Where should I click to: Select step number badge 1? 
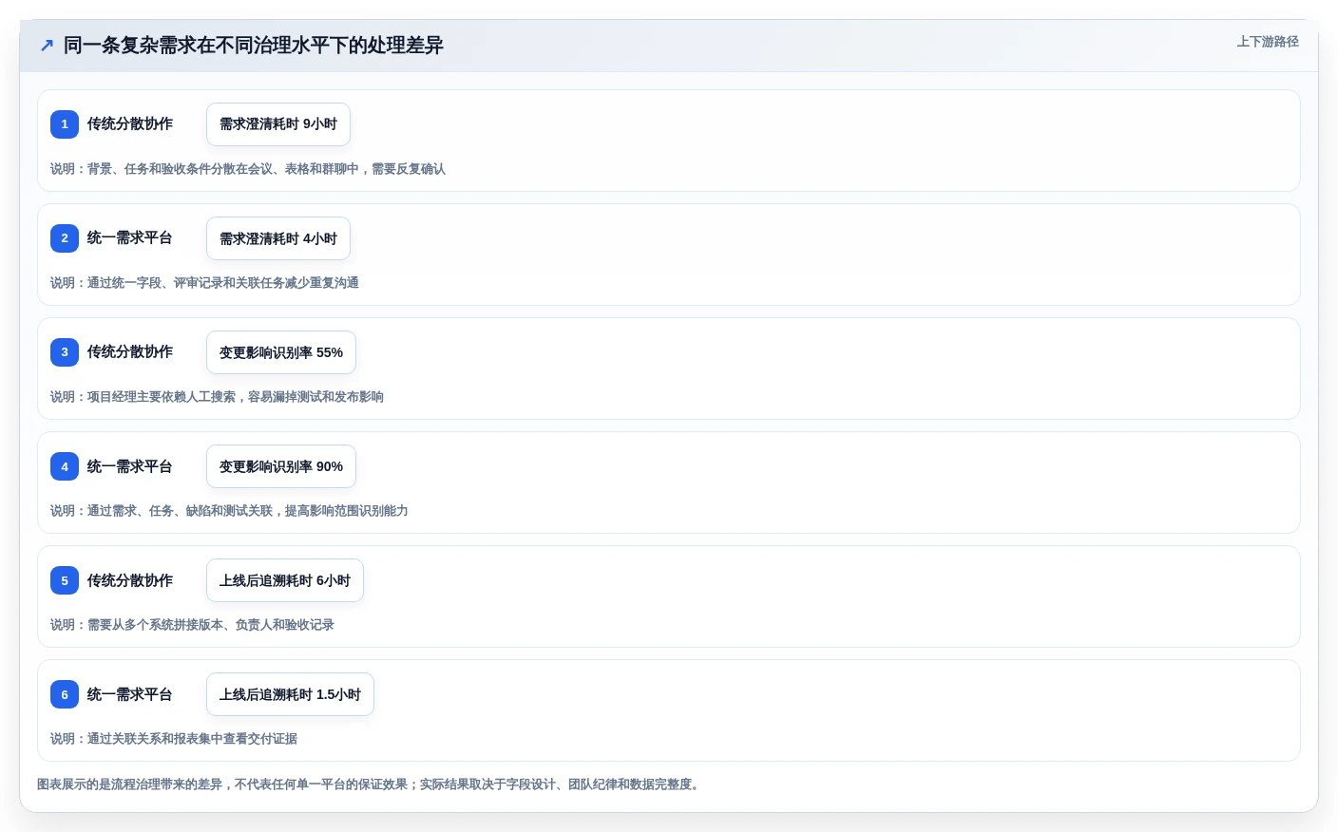65,124
